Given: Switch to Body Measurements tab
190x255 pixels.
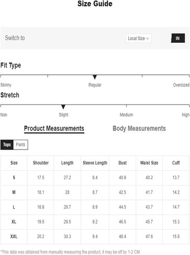Looking at the screenshot, I should point(139,129).
